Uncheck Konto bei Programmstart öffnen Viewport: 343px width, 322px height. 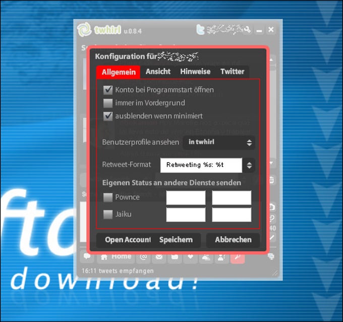coord(108,90)
